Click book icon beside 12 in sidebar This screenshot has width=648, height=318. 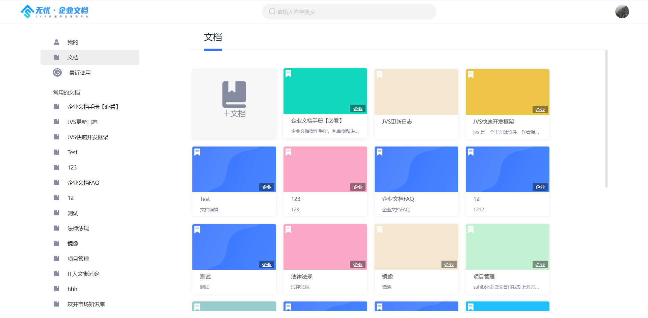[x=56, y=198]
